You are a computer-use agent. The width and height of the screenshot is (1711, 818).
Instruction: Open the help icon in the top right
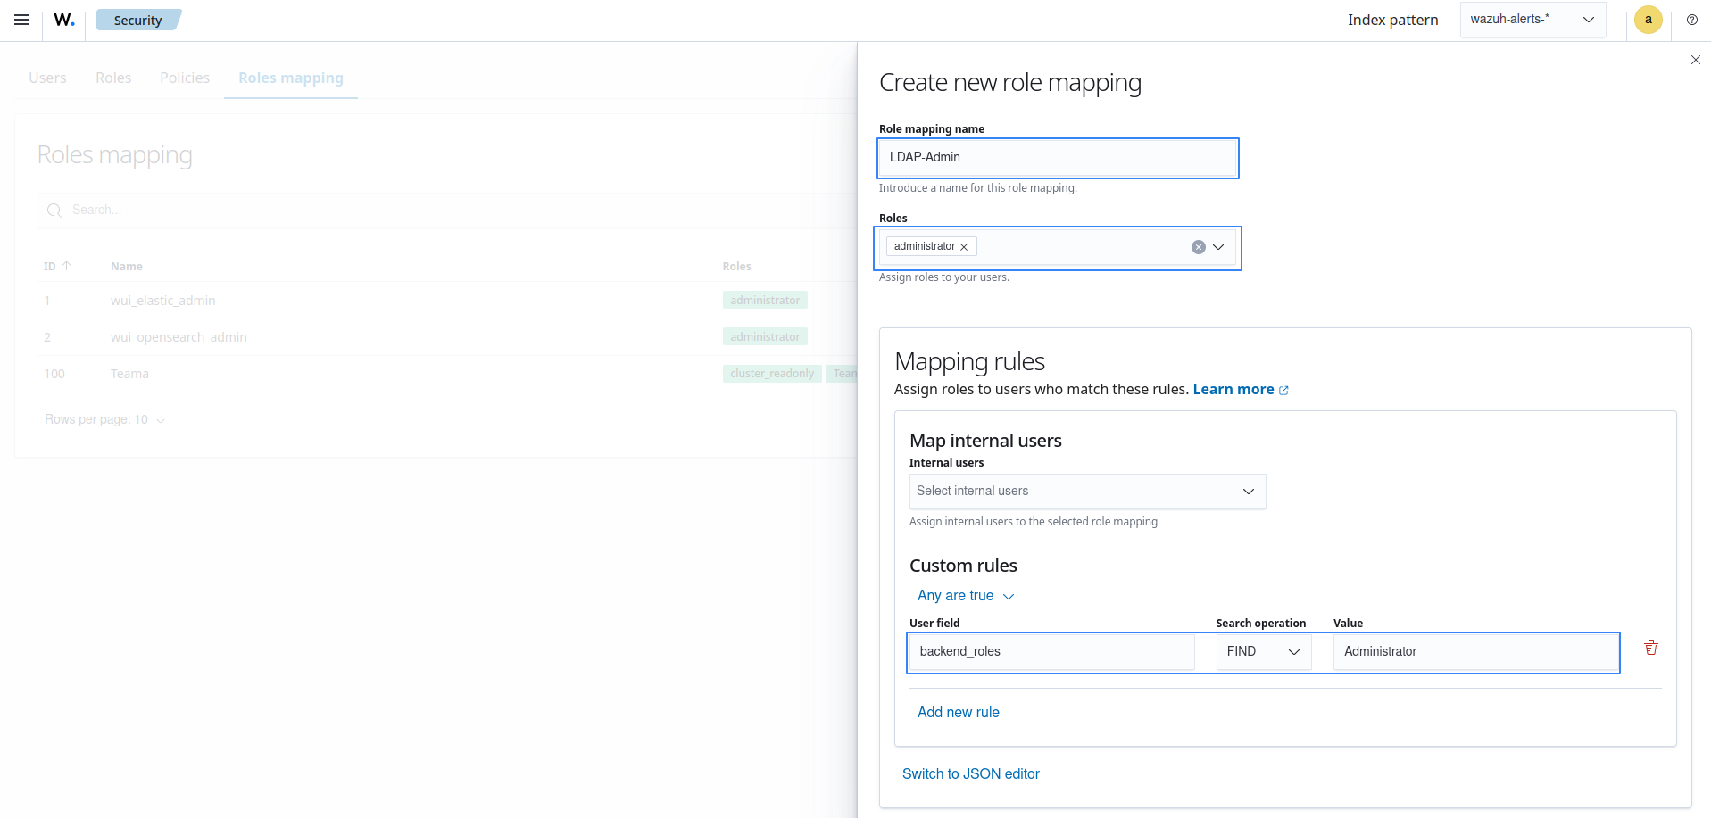point(1691,19)
